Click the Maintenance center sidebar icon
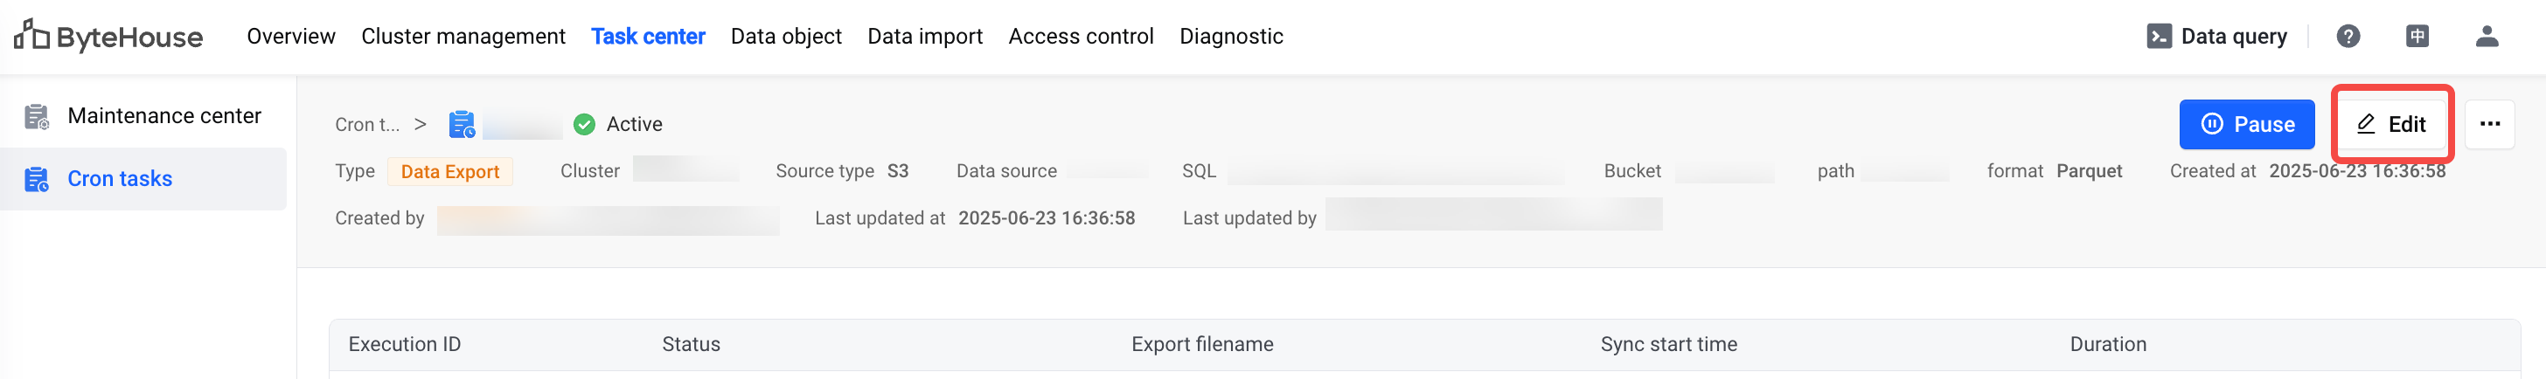Image resolution: width=2546 pixels, height=379 pixels. pyautogui.click(x=37, y=116)
